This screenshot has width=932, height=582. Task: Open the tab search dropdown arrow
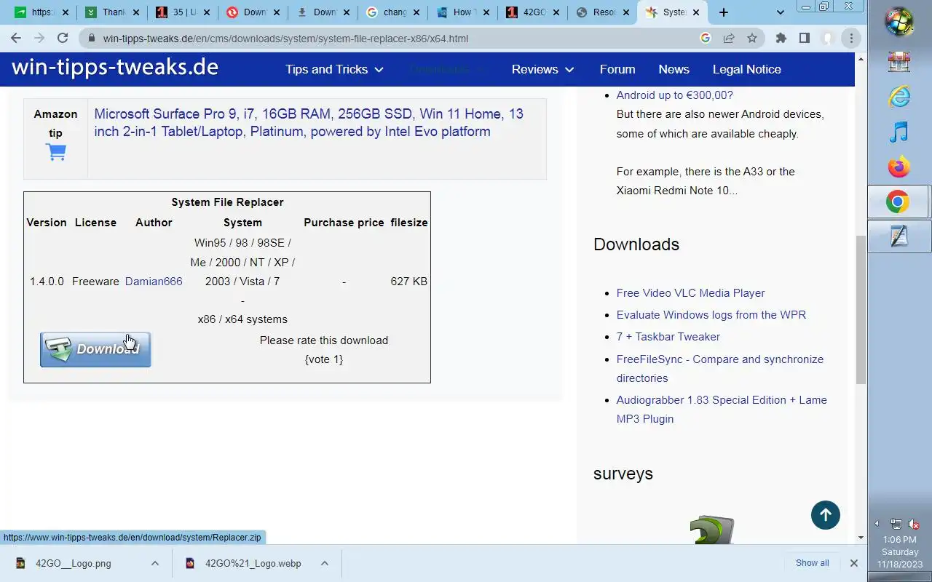[x=781, y=12]
